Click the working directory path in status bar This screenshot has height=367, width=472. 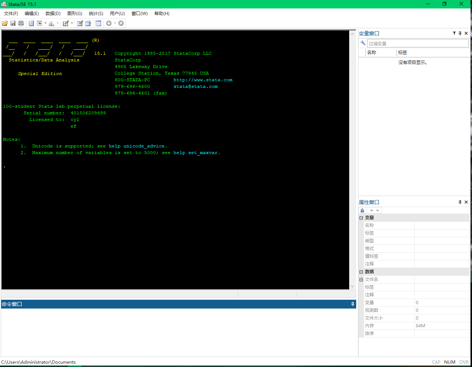[x=39, y=362]
